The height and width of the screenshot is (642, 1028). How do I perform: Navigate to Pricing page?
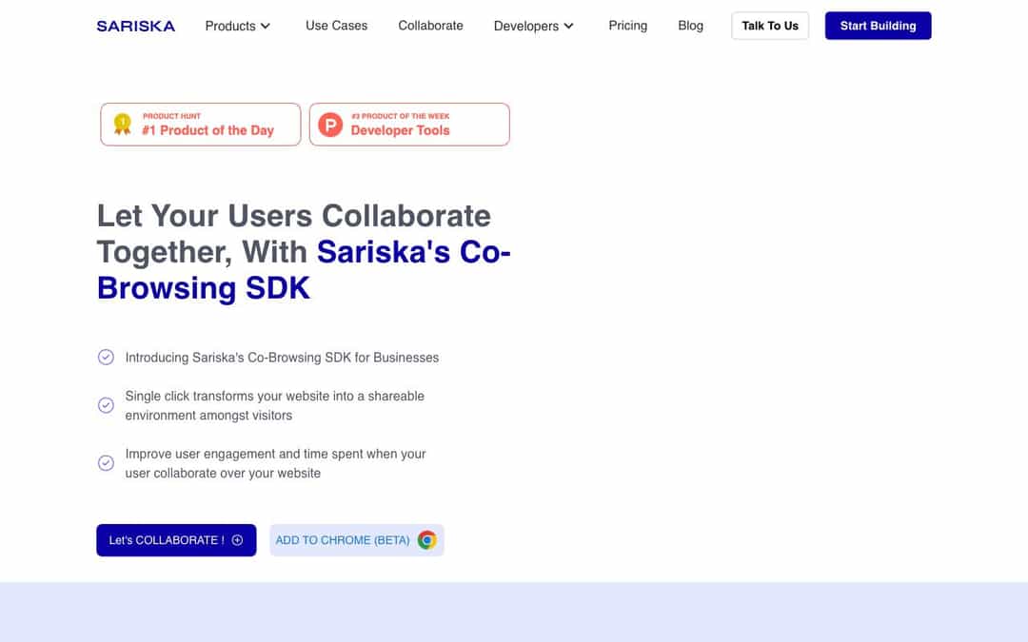[627, 26]
